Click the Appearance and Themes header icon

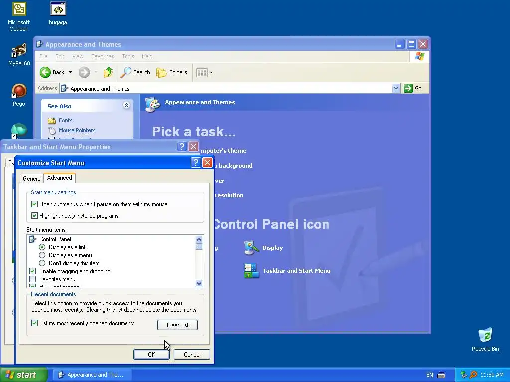152,104
